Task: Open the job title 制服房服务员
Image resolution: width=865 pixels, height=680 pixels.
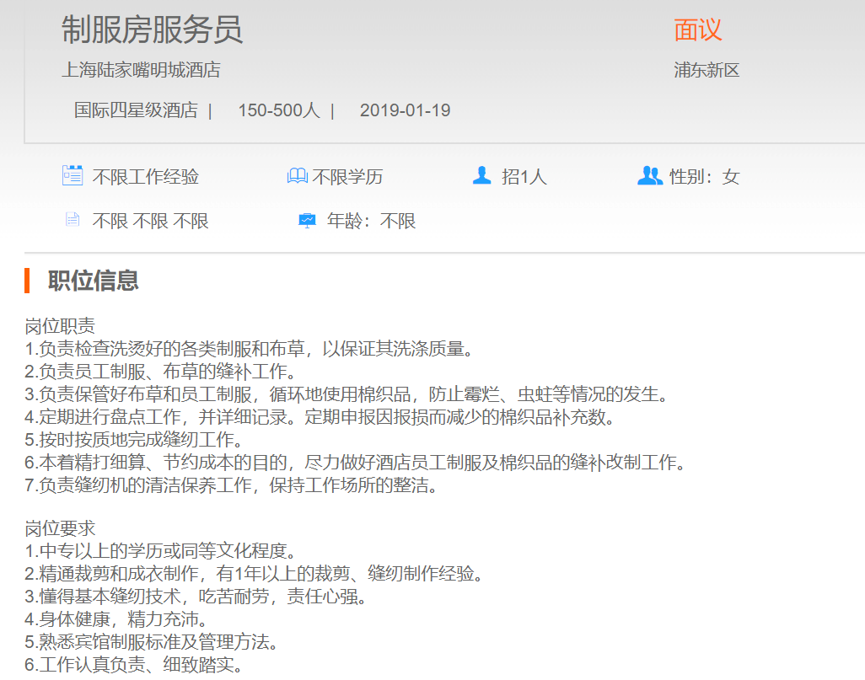Action: tap(152, 30)
